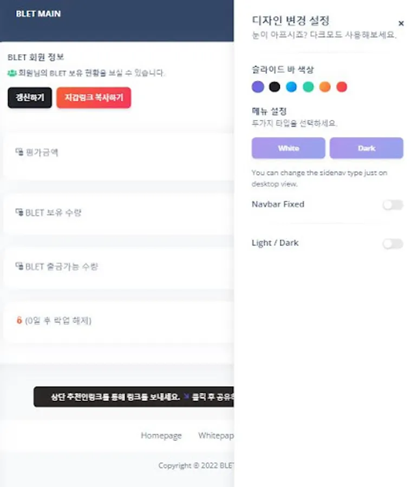The width and height of the screenshot is (418, 487).
Task: Click the BLET MAIN header title
Action: coord(38,14)
